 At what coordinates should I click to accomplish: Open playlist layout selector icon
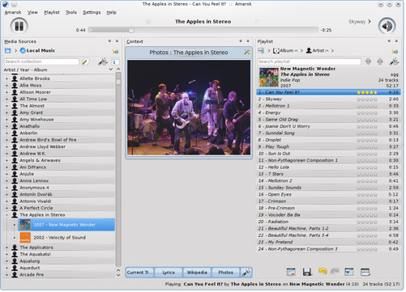[x=365, y=272]
